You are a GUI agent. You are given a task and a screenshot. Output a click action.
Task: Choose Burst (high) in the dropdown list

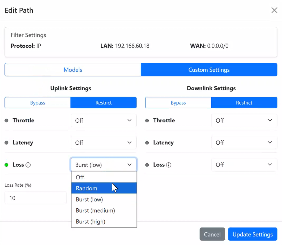(x=104, y=221)
